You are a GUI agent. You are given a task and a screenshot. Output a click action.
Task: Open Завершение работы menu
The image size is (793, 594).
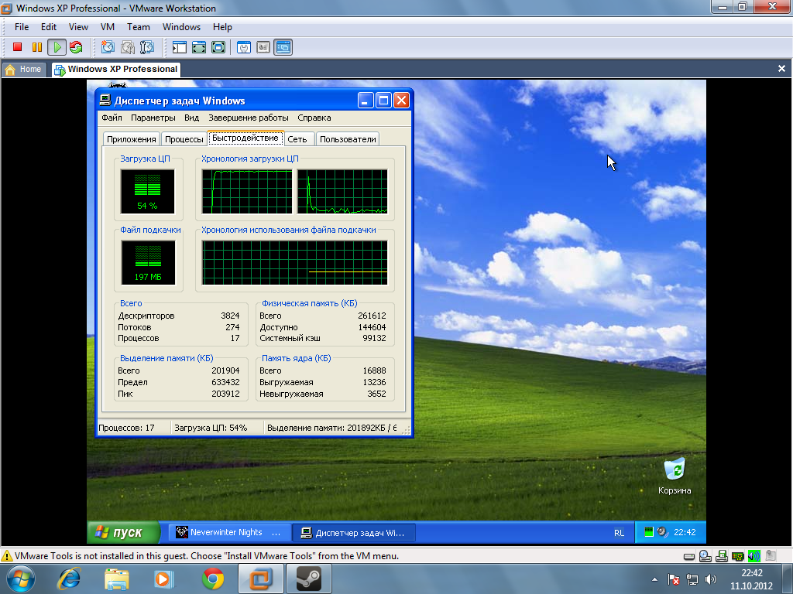pyautogui.click(x=249, y=118)
